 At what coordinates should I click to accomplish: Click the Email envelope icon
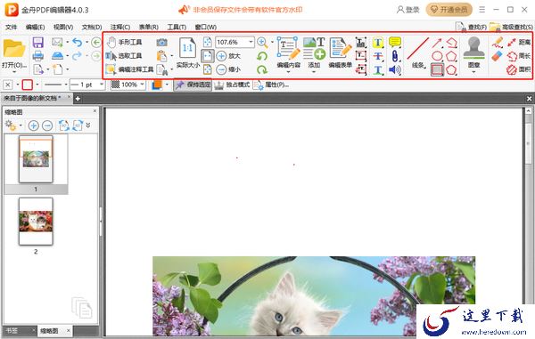point(57,42)
